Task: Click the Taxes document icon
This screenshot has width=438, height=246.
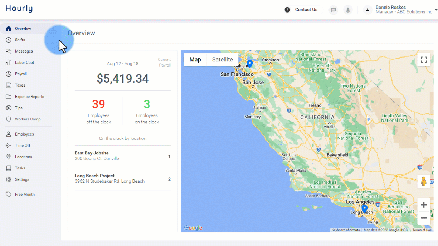Action: [x=9, y=85]
